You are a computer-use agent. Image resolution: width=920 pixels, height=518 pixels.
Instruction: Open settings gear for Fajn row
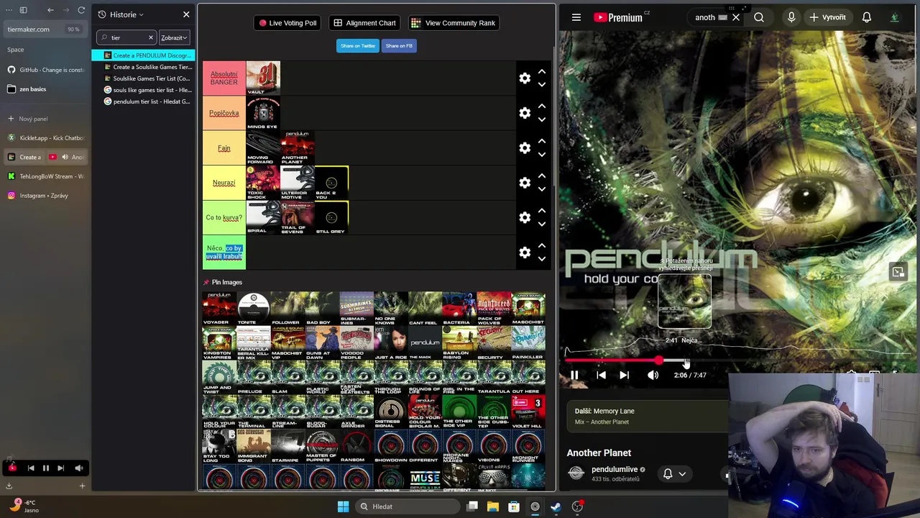coord(525,147)
